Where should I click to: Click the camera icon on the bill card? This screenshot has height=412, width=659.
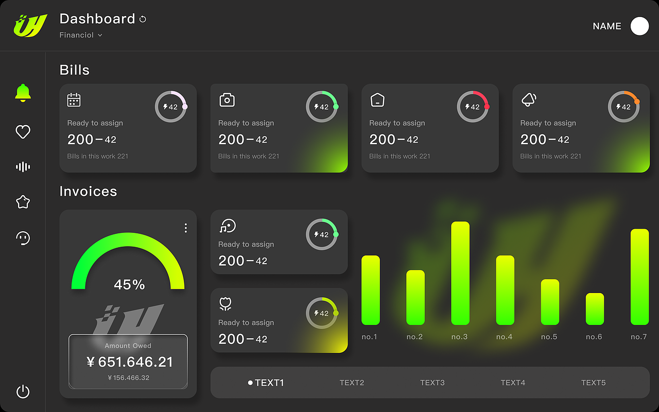227,100
